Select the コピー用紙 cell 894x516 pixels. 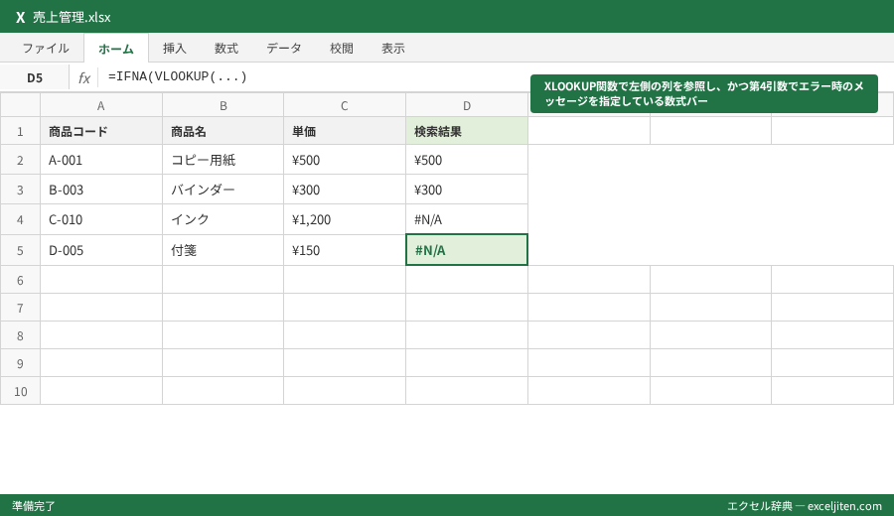(223, 160)
